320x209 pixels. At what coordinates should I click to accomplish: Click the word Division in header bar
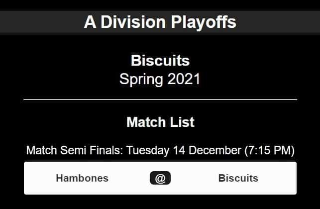133,22
